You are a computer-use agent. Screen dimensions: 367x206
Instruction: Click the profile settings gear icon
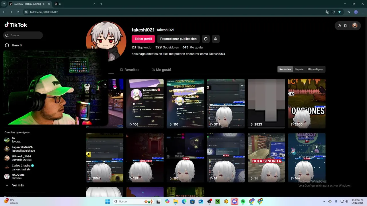(x=206, y=39)
